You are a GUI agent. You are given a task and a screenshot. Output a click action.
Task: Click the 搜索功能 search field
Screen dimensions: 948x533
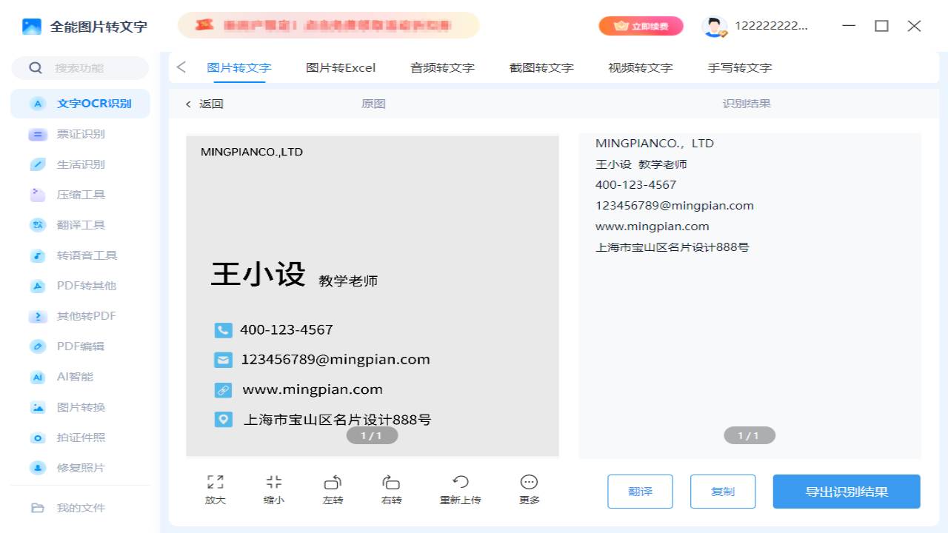coord(79,67)
